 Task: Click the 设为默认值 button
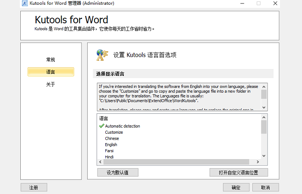[118, 172]
